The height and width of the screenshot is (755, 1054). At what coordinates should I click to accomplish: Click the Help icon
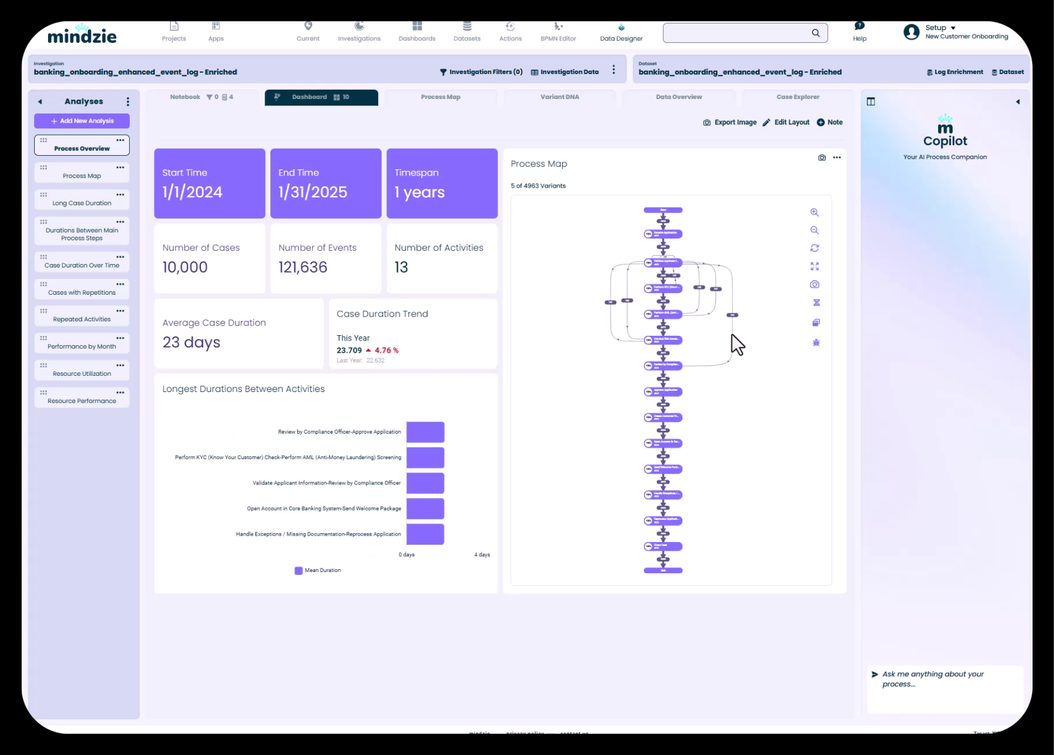point(859,27)
